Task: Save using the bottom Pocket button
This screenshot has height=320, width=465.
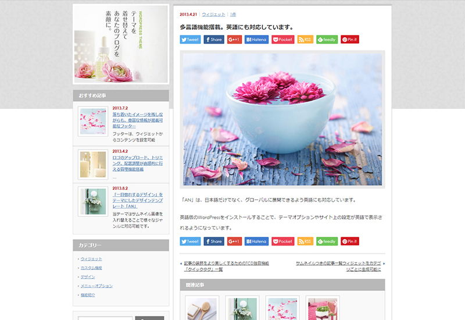Action: click(283, 241)
